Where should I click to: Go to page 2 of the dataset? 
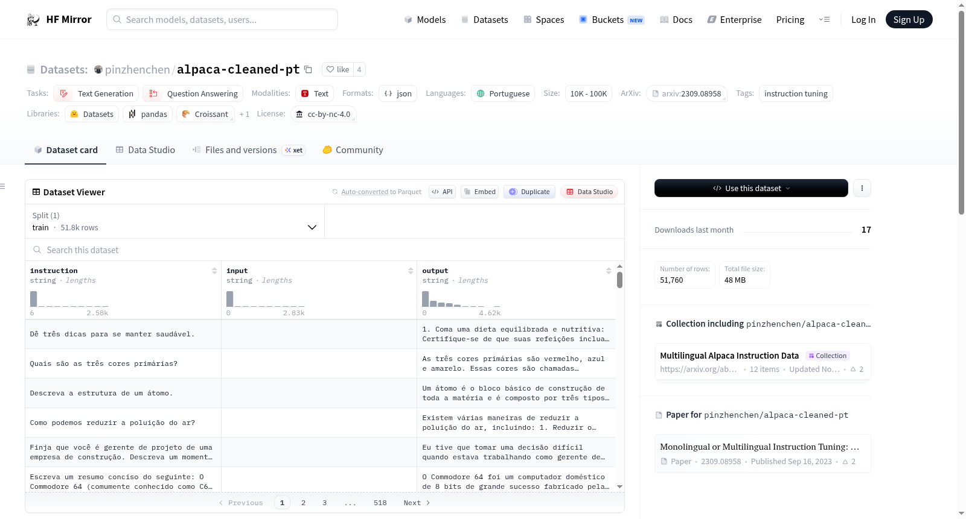tap(303, 503)
